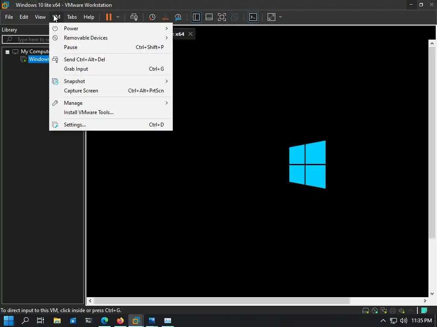This screenshot has width=437, height=327.
Task: Click the horizontal scrollbar left arrow
Action: point(90,301)
